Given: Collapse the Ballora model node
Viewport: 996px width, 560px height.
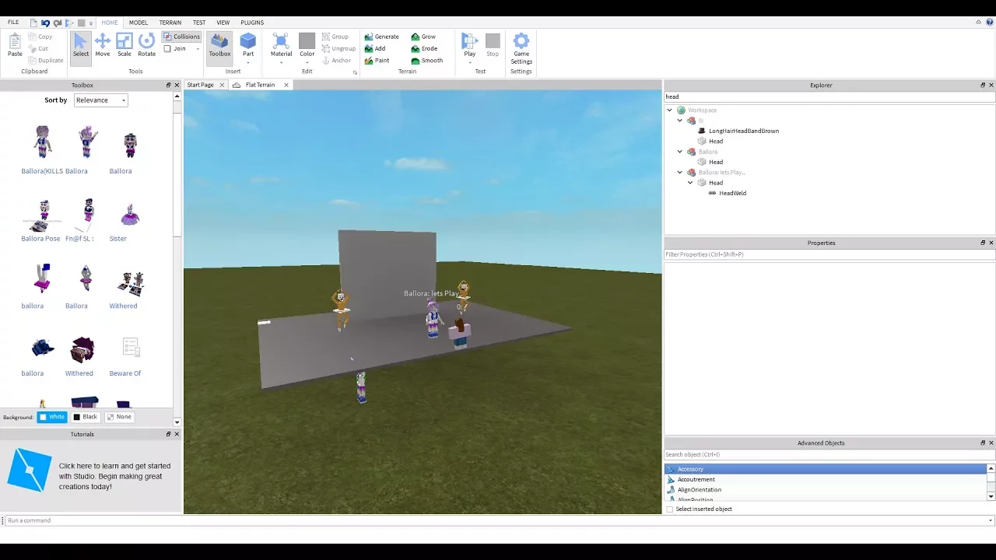Looking at the screenshot, I should (x=680, y=152).
